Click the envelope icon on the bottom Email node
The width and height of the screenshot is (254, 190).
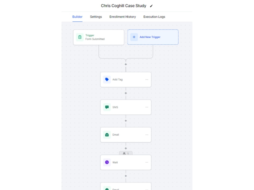[x=107, y=189]
